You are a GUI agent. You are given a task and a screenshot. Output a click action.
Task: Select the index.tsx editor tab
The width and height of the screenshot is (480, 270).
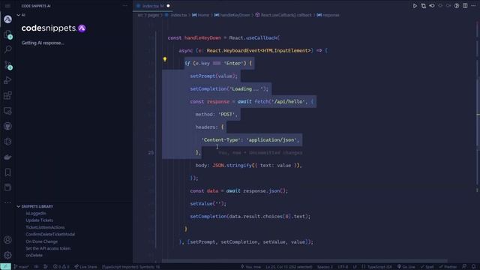[x=153, y=6]
